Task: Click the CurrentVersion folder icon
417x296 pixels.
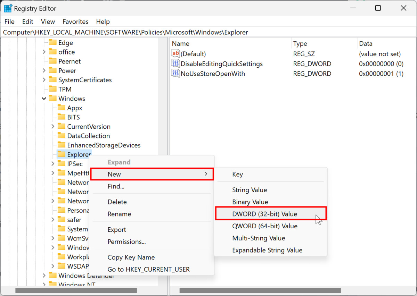Action: tap(62, 126)
